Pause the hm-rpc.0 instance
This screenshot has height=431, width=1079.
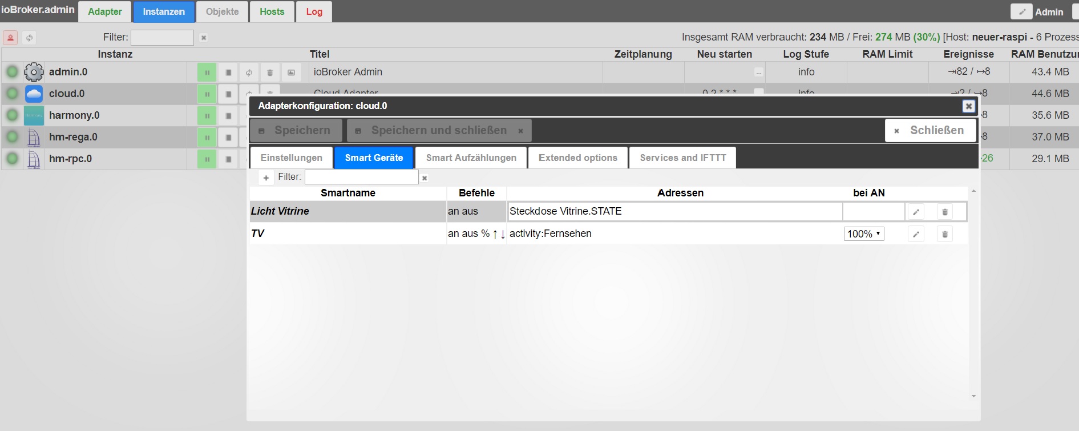pos(207,159)
